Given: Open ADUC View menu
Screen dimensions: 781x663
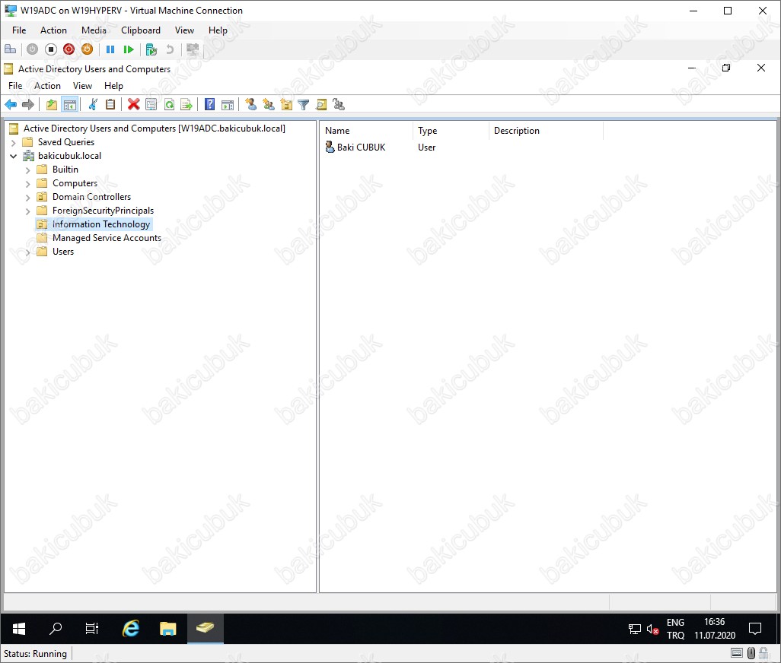Looking at the screenshot, I should point(83,86).
